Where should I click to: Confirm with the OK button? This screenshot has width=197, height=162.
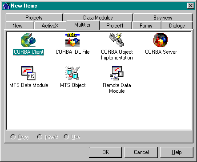point(105,152)
